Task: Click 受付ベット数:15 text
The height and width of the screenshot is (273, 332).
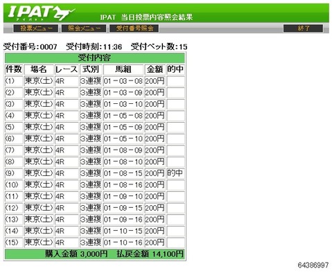Action: click(x=159, y=47)
